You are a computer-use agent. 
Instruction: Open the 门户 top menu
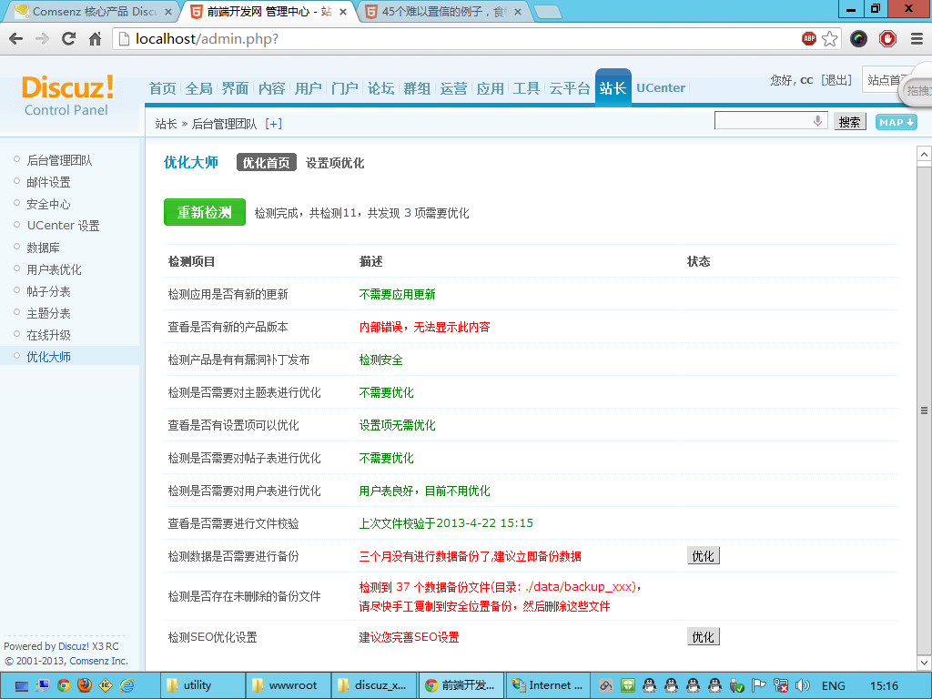[344, 88]
